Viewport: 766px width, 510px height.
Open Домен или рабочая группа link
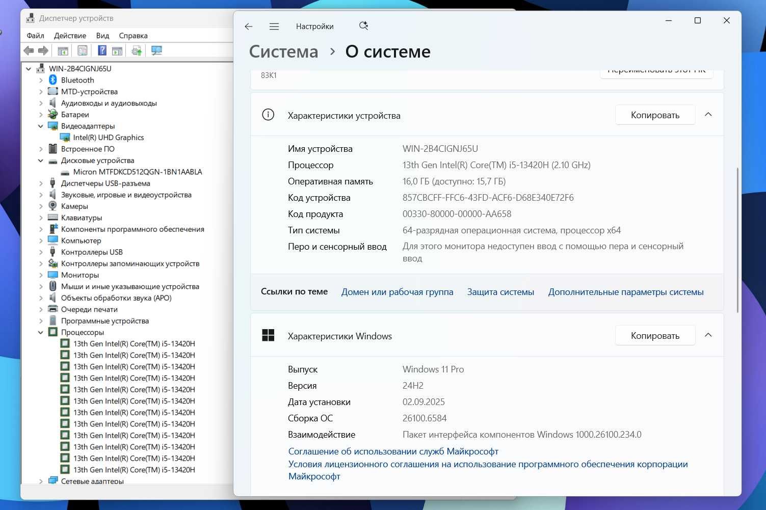397,292
